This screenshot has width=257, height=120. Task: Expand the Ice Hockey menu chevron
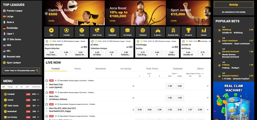[x=38, y=117]
